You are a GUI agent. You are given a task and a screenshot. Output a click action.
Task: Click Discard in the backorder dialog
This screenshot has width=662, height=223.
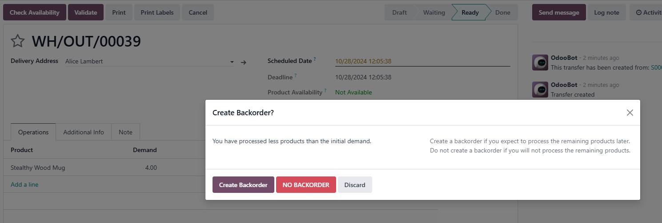click(355, 185)
